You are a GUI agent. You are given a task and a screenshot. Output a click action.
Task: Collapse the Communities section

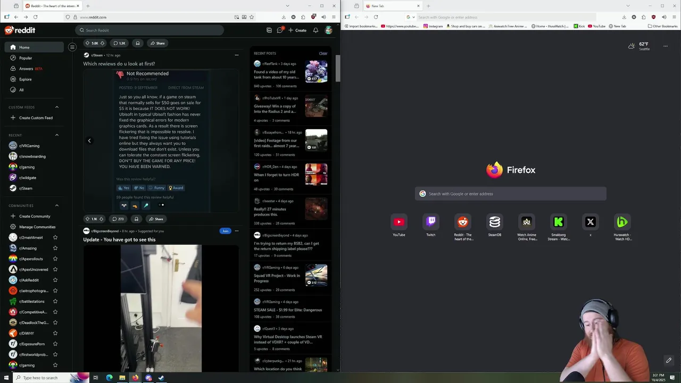(57, 205)
